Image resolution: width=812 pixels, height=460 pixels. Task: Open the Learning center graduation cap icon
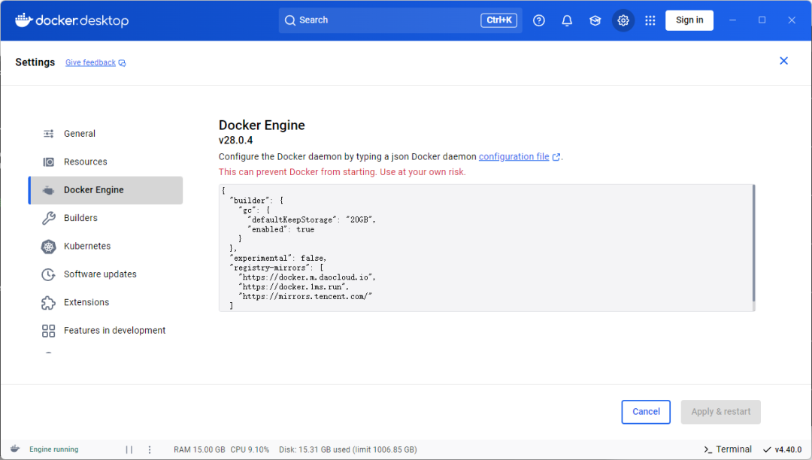[x=595, y=20]
